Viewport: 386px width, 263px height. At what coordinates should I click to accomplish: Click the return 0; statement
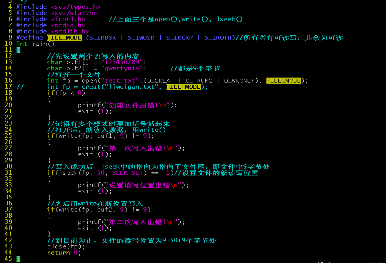[x=64, y=253]
